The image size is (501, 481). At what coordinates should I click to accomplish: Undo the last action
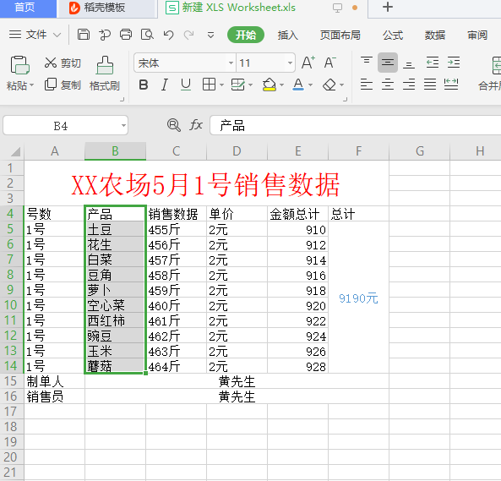[x=168, y=35]
